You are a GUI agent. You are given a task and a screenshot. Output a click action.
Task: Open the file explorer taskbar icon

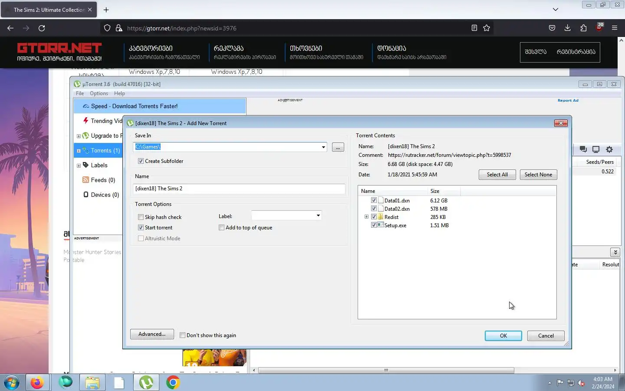tap(92, 383)
